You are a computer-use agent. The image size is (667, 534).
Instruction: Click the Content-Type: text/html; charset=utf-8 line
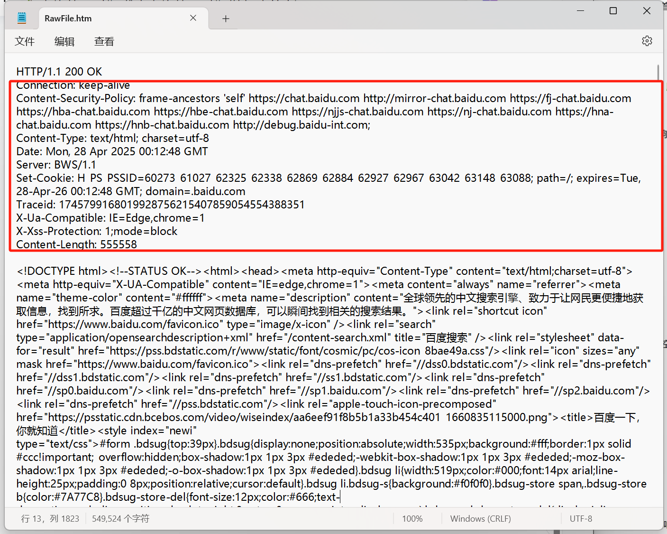point(112,138)
